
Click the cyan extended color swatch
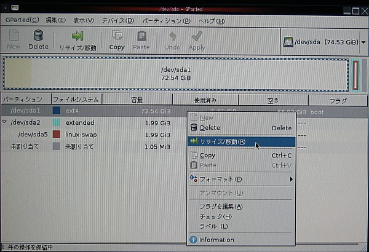pos(56,122)
